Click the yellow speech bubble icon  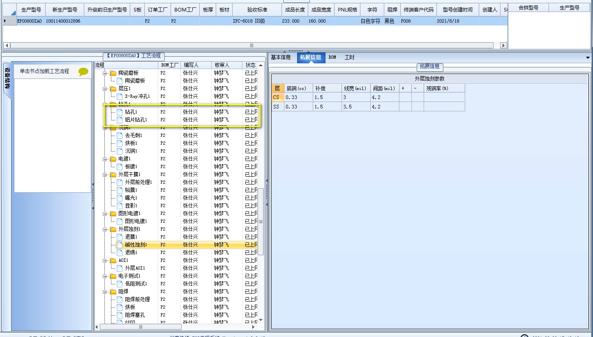[x=83, y=72]
